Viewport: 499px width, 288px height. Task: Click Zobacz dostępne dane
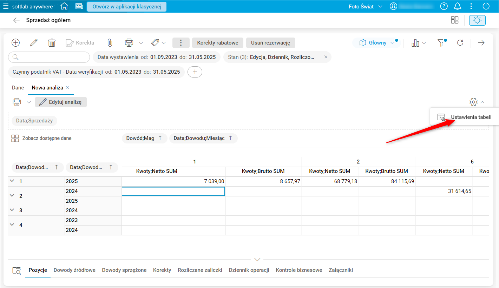pos(41,138)
